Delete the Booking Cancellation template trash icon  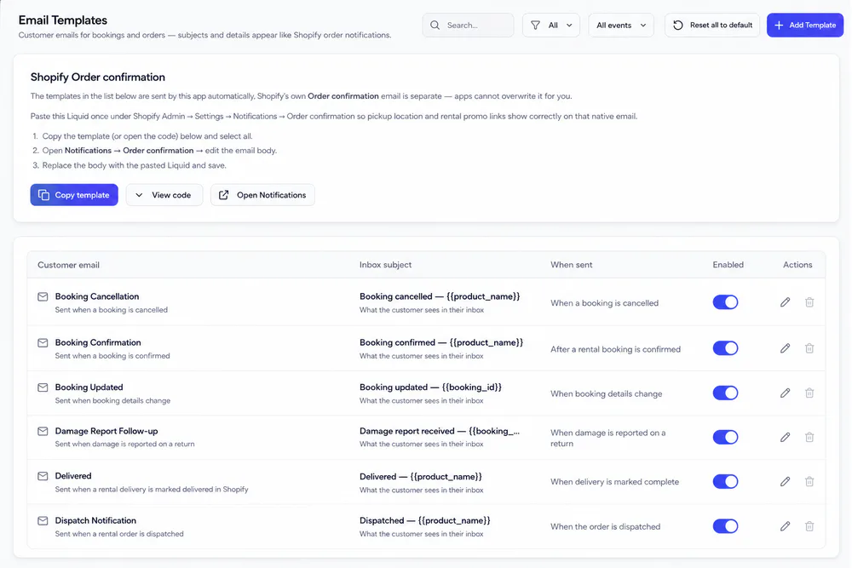pos(809,302)
